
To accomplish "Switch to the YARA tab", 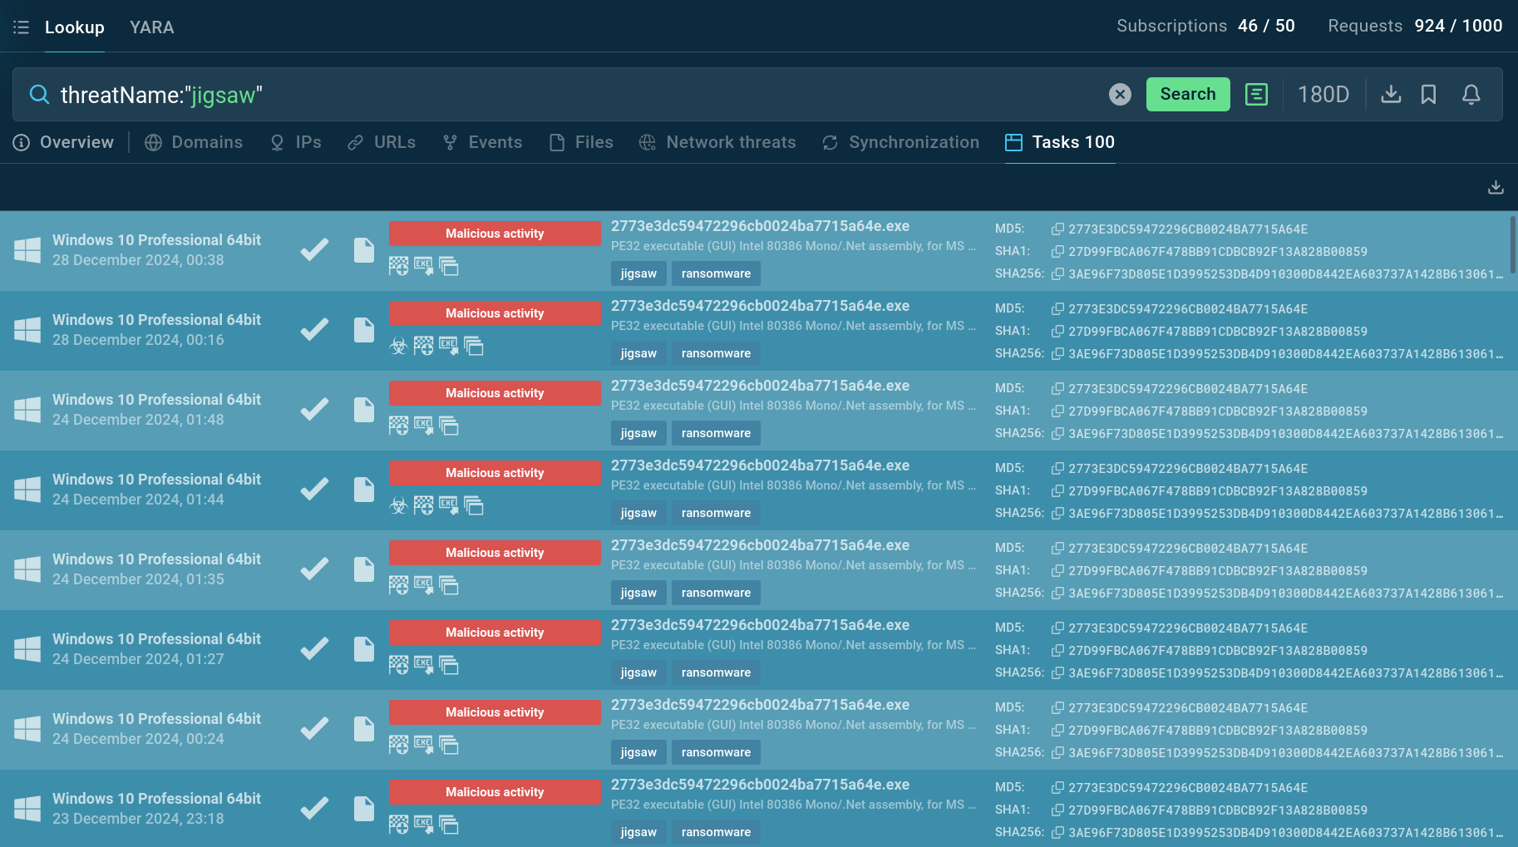I will click(x=151, y=27).
